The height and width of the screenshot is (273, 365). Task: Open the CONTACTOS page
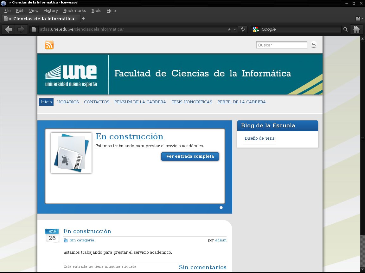97,102
